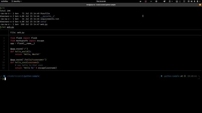The height and width of the screenshot is (113, 202).
Task: Click '-rw-rw-r--' permissions on Procfile row
Action: click(x=6, y=13)
